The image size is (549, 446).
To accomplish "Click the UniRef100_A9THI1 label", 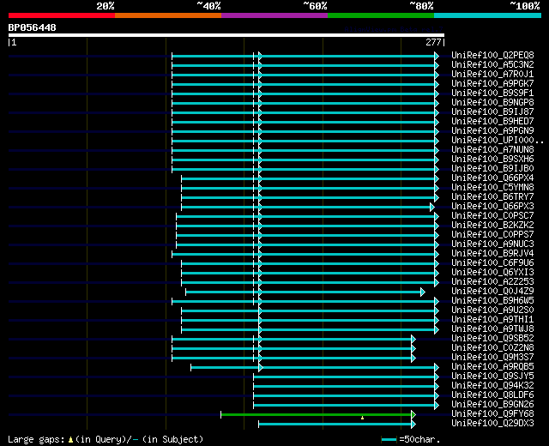I will click(492, 320).
